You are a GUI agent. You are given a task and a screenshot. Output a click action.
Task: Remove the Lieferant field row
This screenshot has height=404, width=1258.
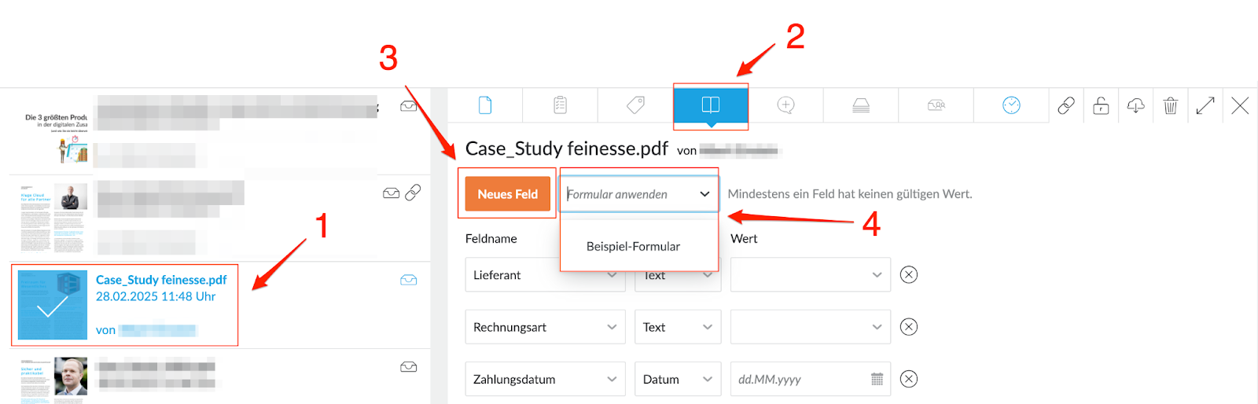(x=909, y=275)
